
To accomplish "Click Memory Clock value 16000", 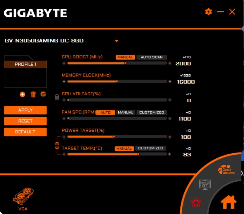I will click(x=186, y=82).
